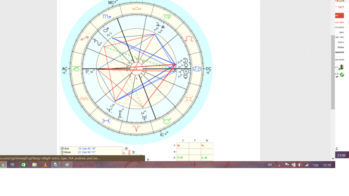Click the AC ascendant label
This screenshot has width=349, height=196.
pyautogui.click(x=64, y=69)
